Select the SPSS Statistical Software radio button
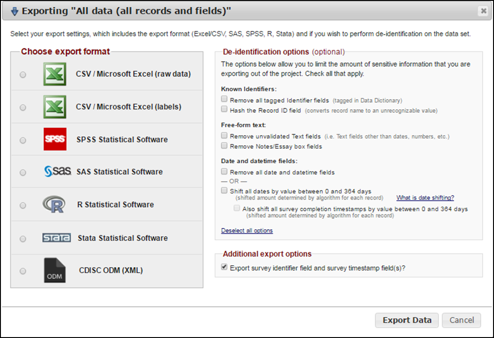 [23, 141]
